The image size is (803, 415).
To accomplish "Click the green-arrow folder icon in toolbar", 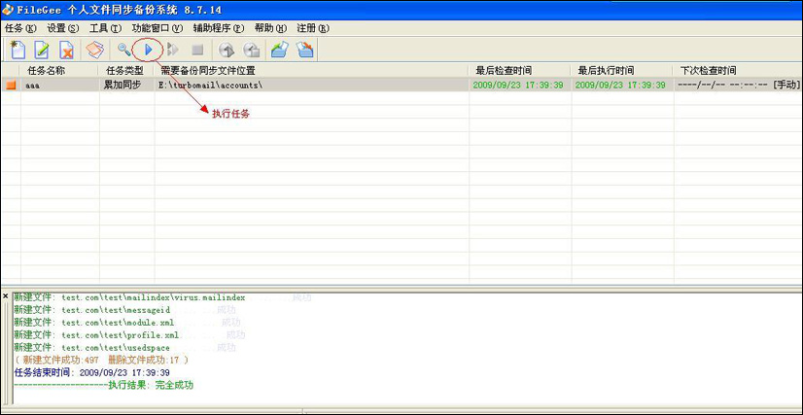I will click(x=280, y=50).
